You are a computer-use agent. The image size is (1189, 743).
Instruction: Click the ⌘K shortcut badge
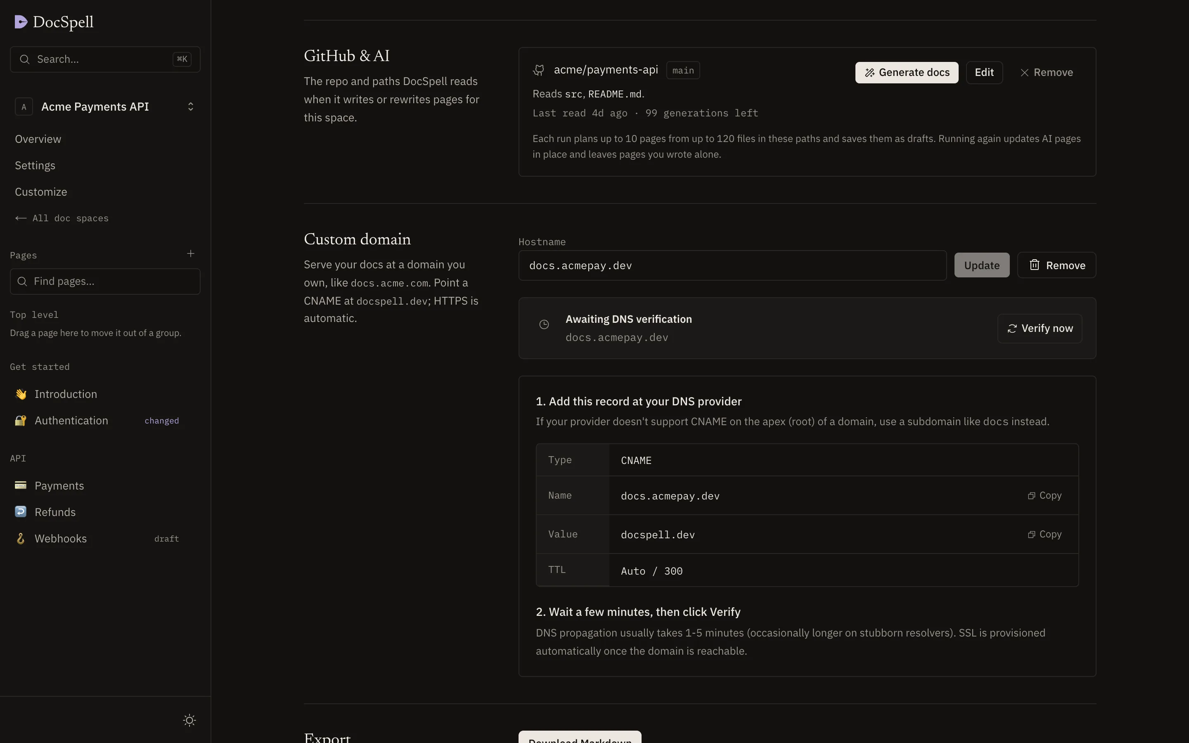pos(182,59)
